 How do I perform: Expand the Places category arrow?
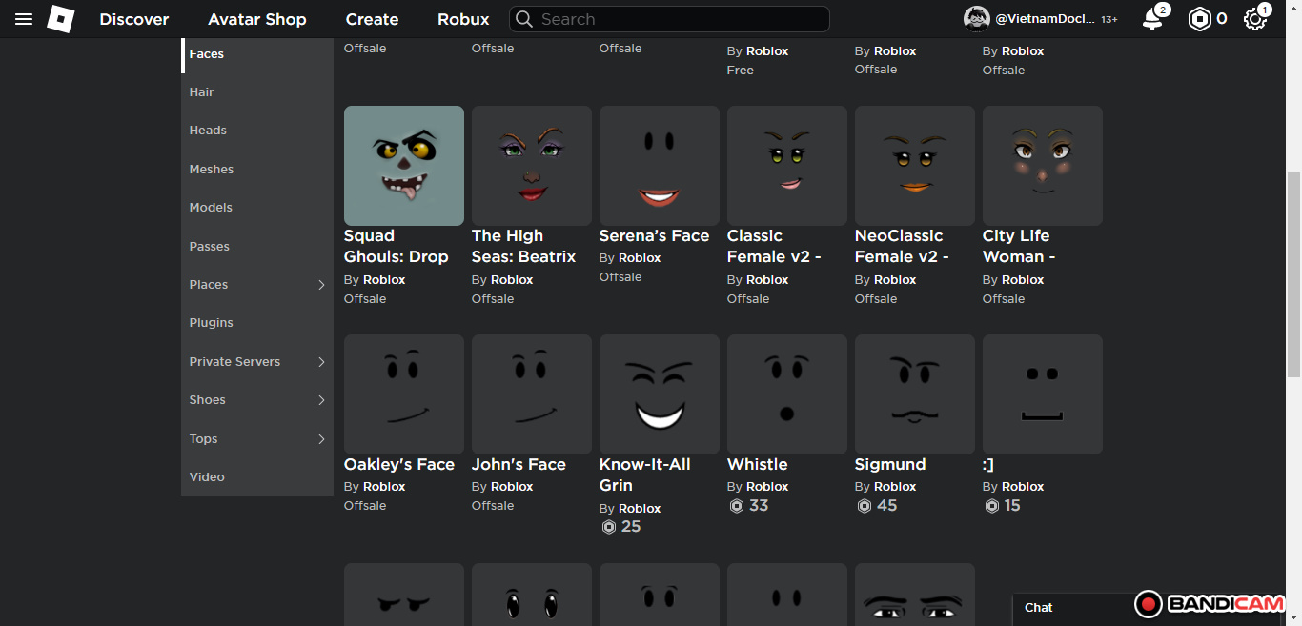(x=321, y=285)
